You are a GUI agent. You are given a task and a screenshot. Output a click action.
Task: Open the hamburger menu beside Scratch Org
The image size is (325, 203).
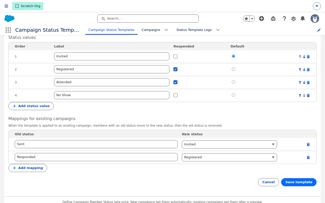6,6
